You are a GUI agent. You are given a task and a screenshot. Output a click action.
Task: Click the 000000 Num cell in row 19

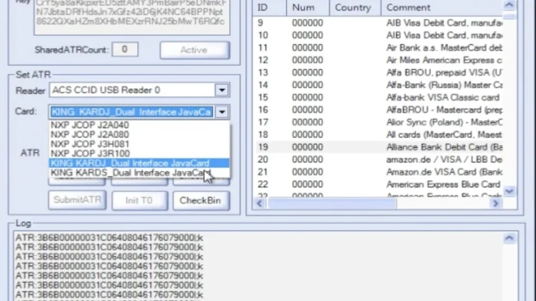pos(307,147)
